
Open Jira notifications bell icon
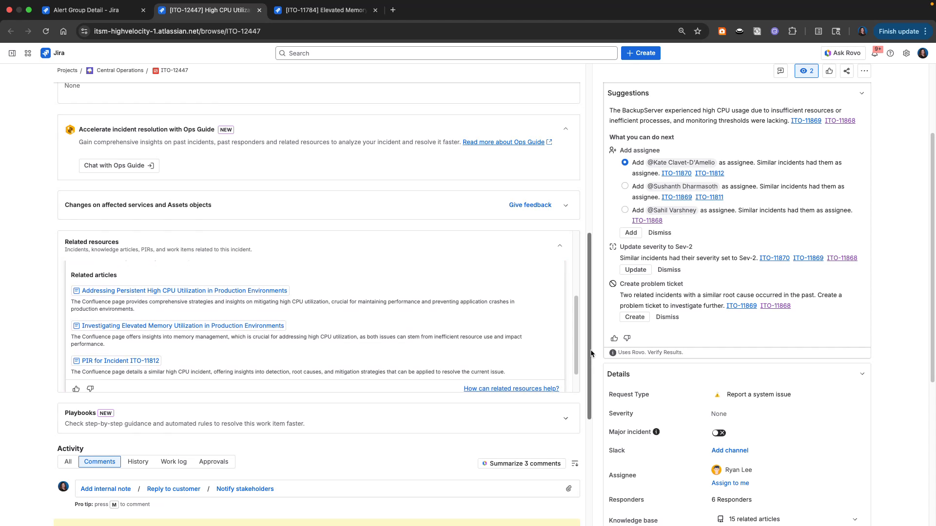(x=875, y=53)
